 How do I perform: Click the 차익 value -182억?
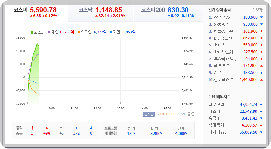[131, 134]
